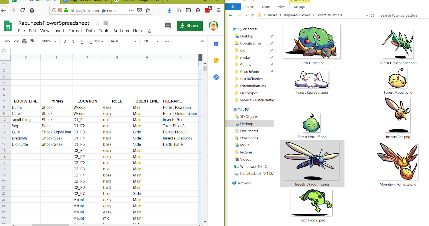
Task: Select Downloads in the navigation pane
Action: [x=249, y=138]
